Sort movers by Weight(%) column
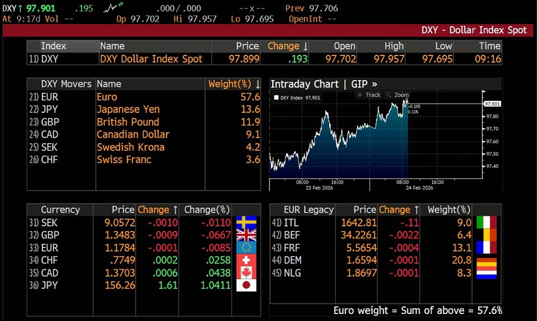 coord(234,84)
